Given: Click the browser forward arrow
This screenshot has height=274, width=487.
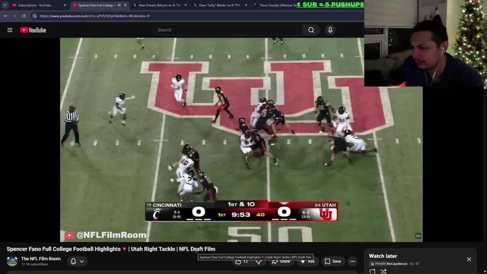Looking at the screenshot, I should tap(14, 16).
